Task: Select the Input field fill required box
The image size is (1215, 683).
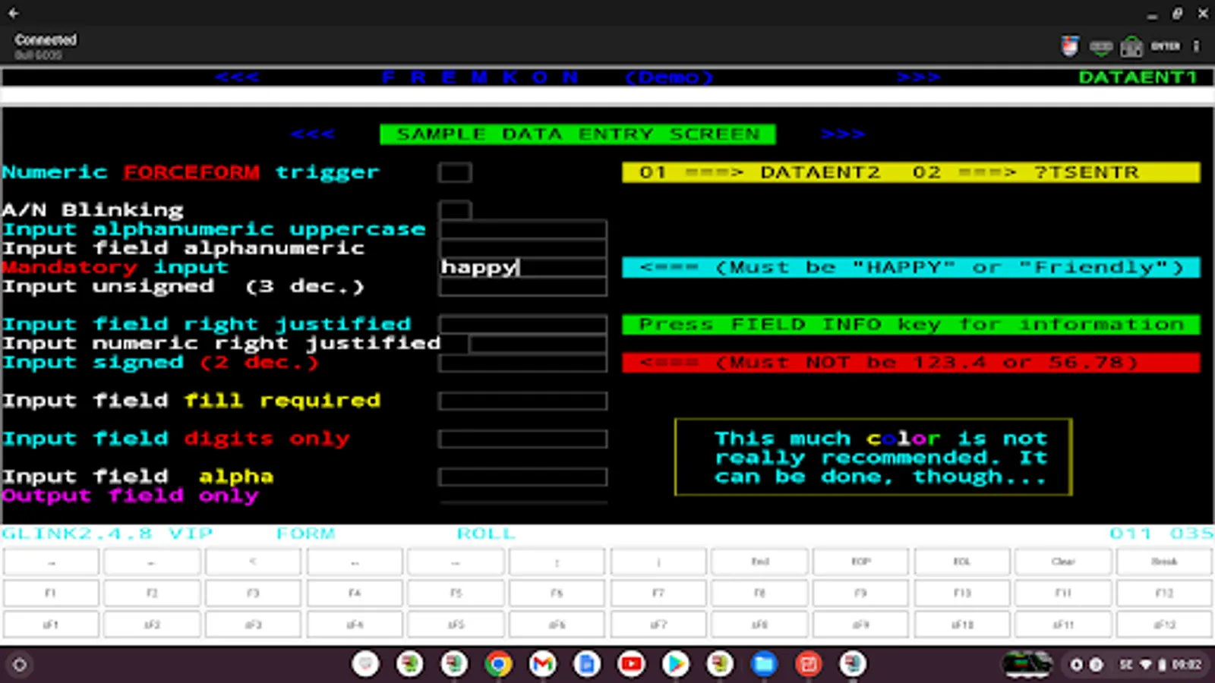Action: pyautogui.click(x=522, y=401)
